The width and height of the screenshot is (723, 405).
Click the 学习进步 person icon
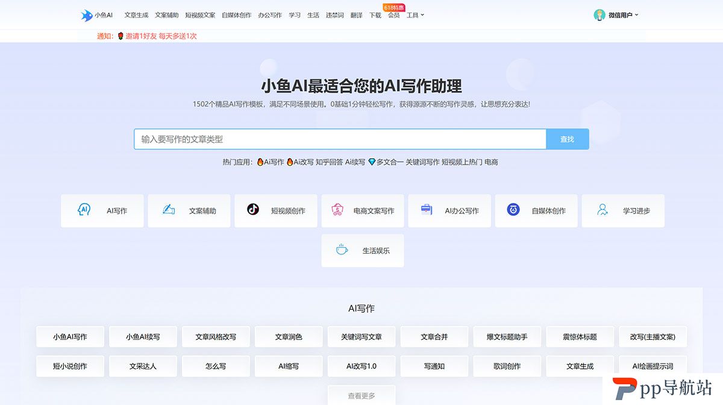click(x=602, y=210)
